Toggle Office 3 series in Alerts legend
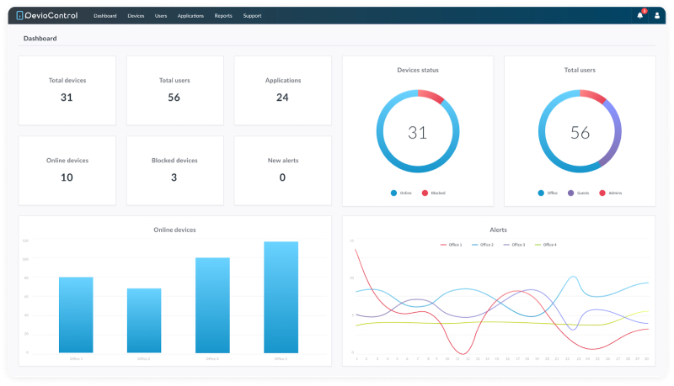The height and width of the screenshot is (386, 674). tap(514, 245)
